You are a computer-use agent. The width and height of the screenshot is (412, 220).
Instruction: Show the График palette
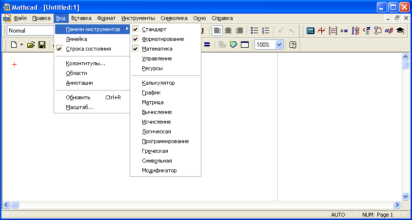click(x=166, y=92)
